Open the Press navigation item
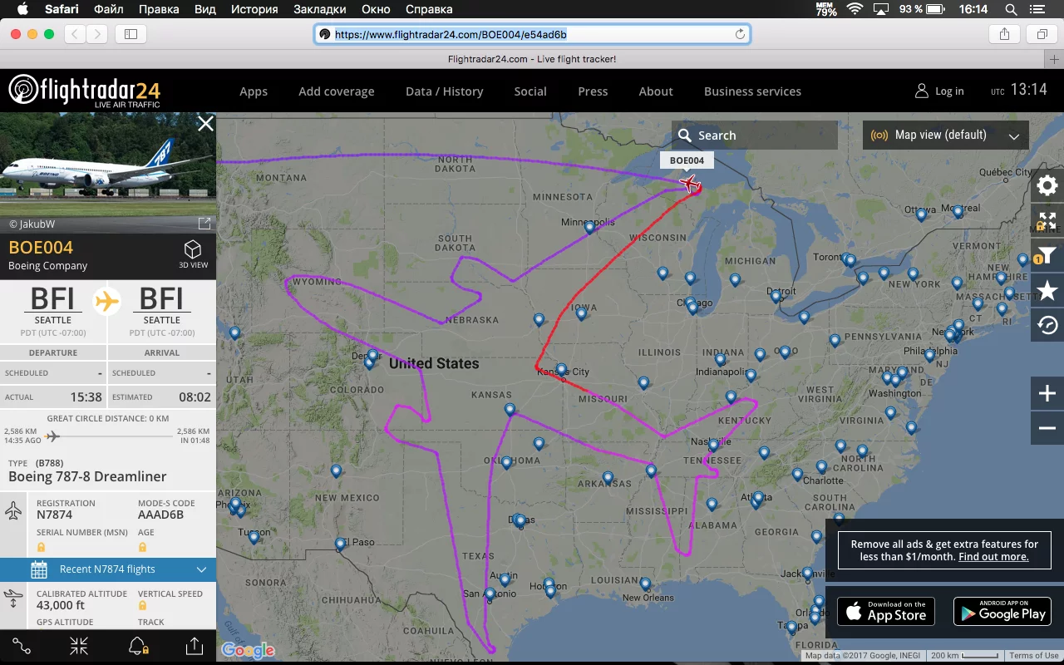The image size is (1064, 665). (594, 91)
